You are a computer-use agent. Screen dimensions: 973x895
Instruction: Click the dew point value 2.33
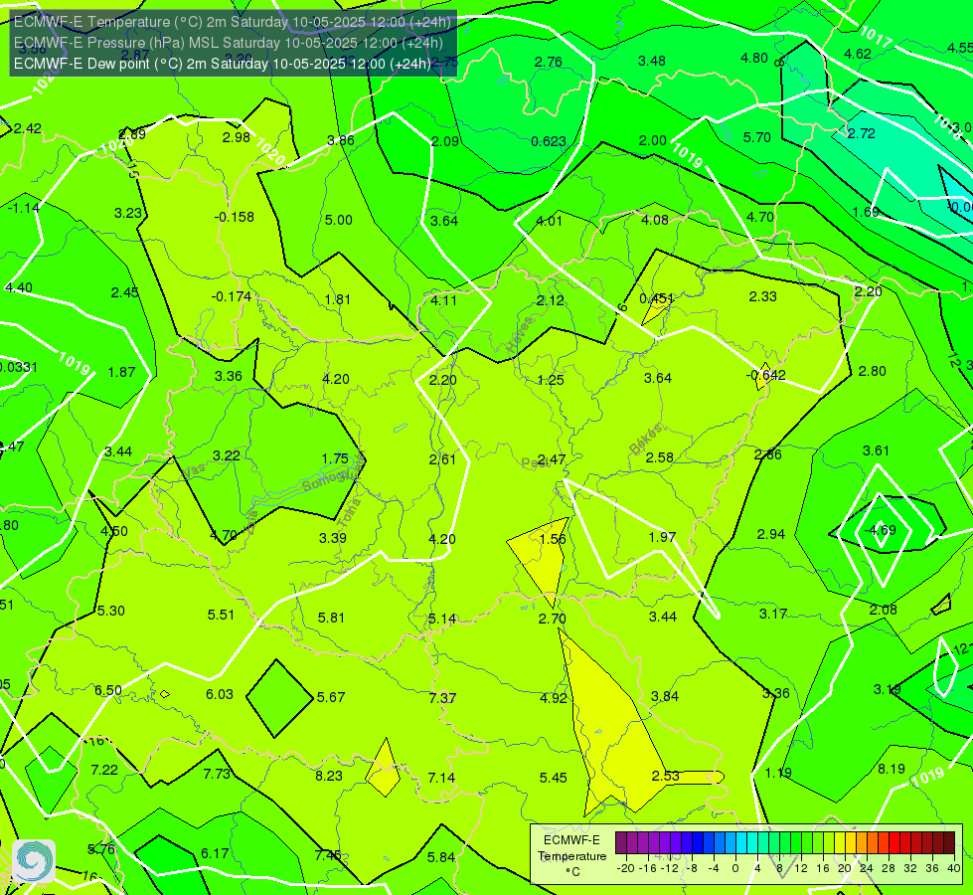click(x=762, y=297)
